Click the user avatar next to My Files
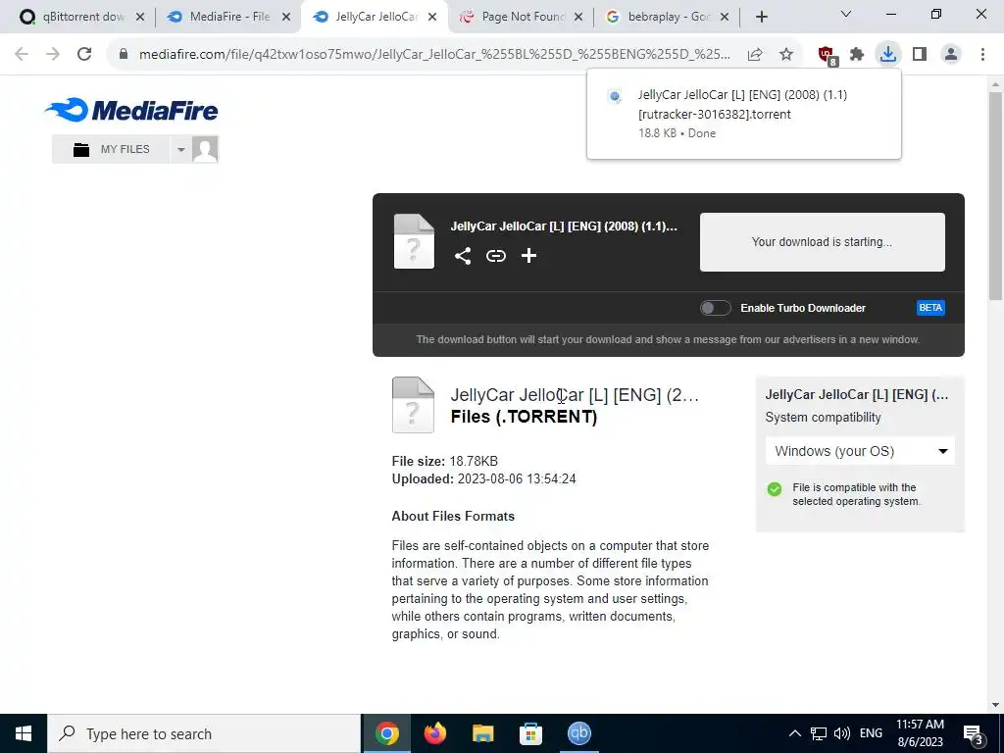The height and width of the screenshot is (753, 1004). (205, 149)
